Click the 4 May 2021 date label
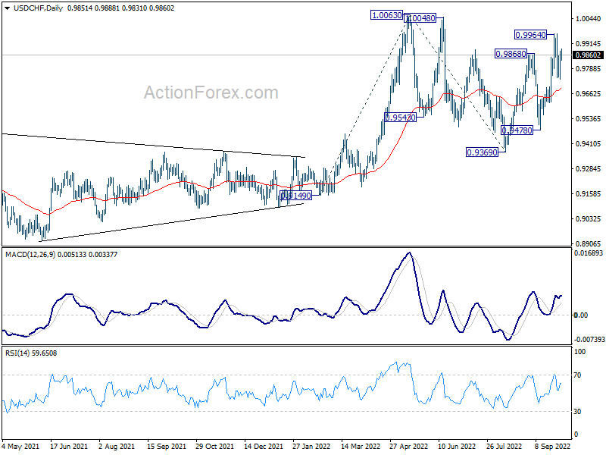The image size is (606, 455). [x=21, y=447]
